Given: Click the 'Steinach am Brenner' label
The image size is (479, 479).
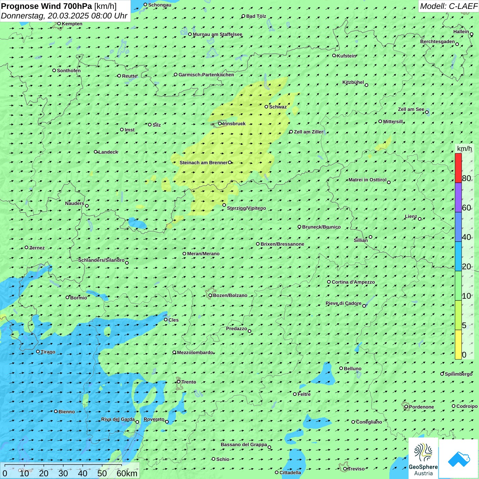Looking at the screenshot, I should click(x=203, y=163).
